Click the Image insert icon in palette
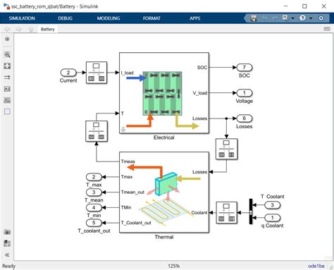 (7, 100)
